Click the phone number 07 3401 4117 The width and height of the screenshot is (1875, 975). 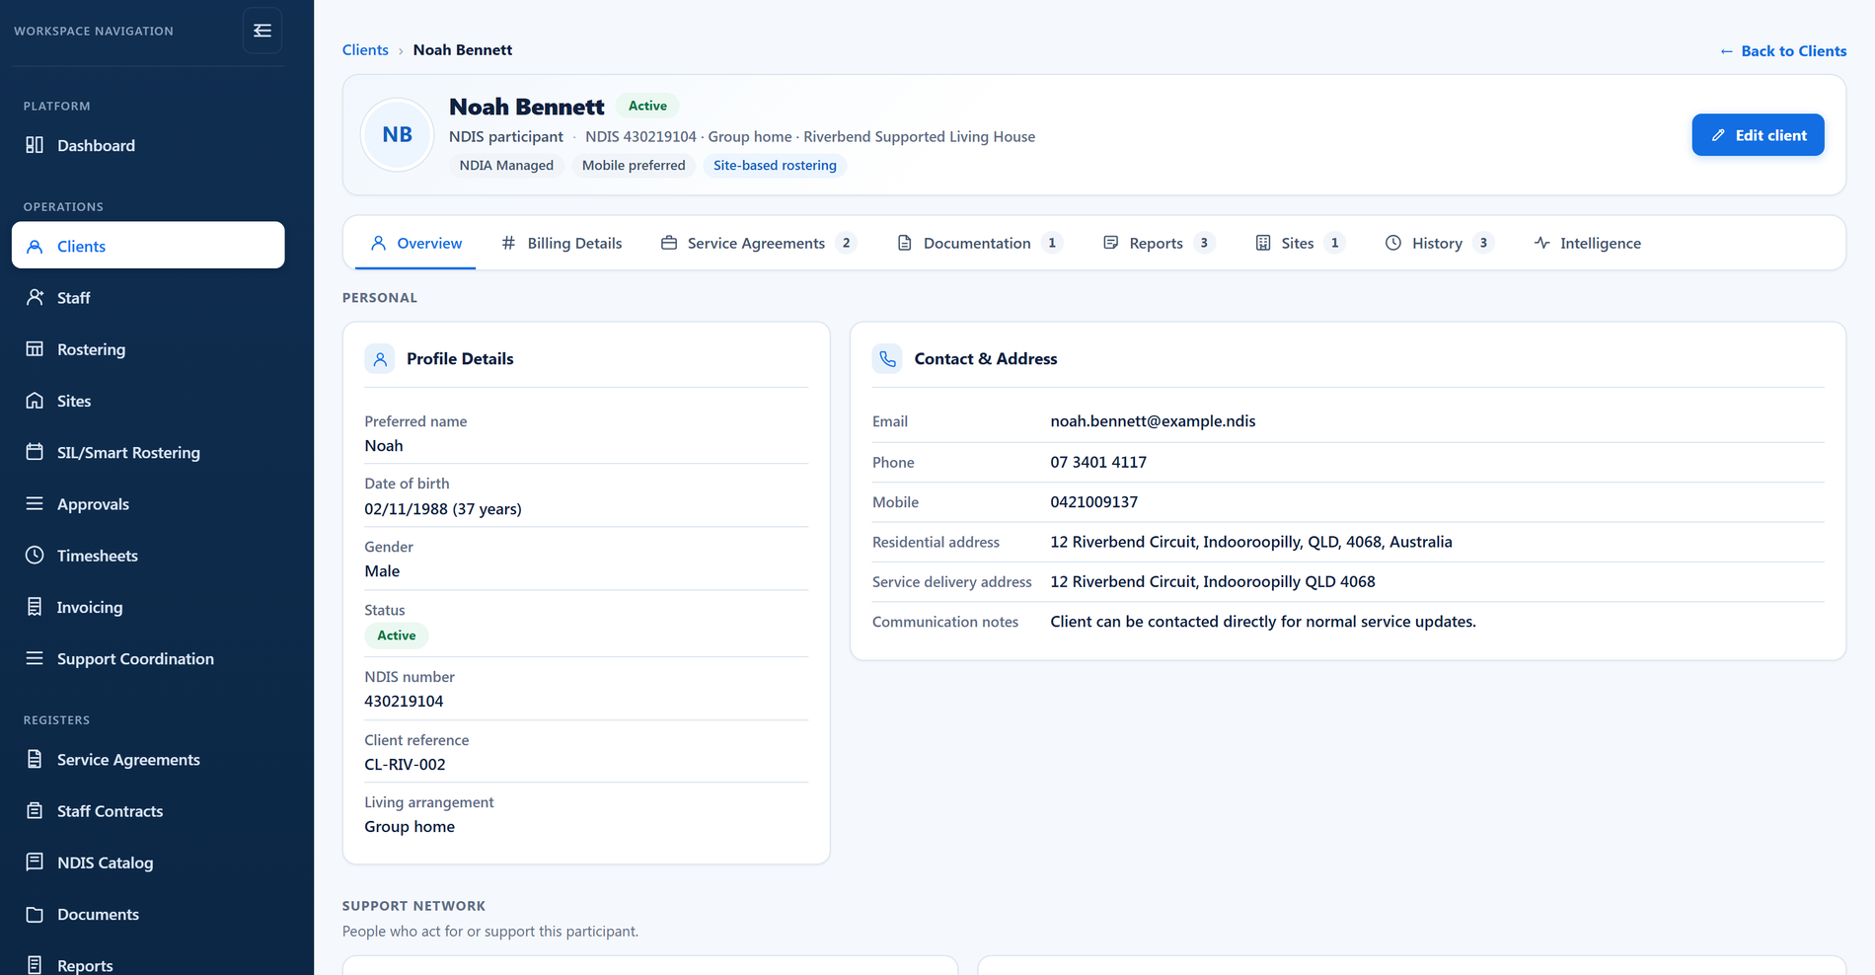(x=1098, y=462)
